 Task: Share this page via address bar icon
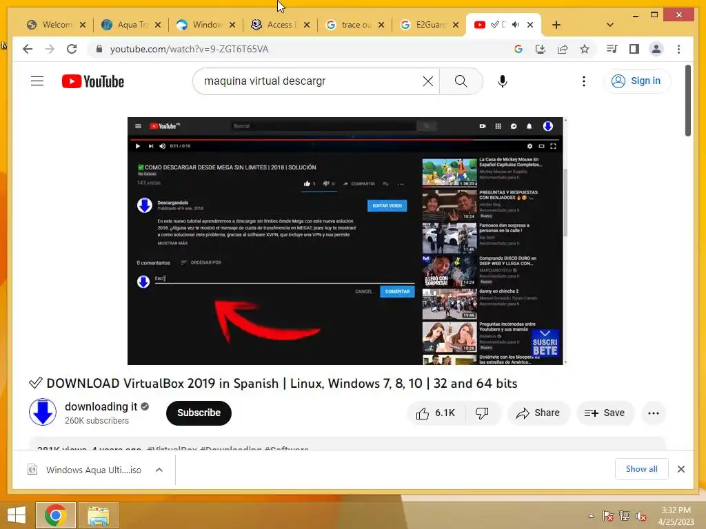click(x=563, y=49)
